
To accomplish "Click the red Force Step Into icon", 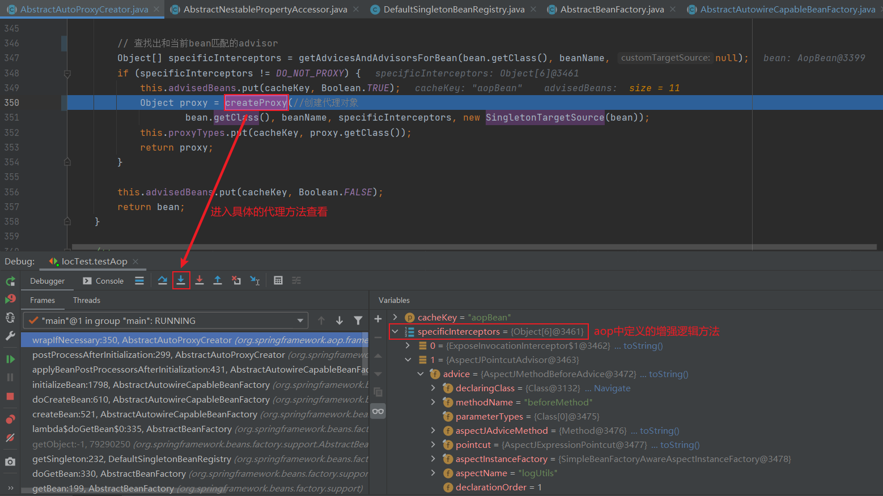I will (199, 281).
